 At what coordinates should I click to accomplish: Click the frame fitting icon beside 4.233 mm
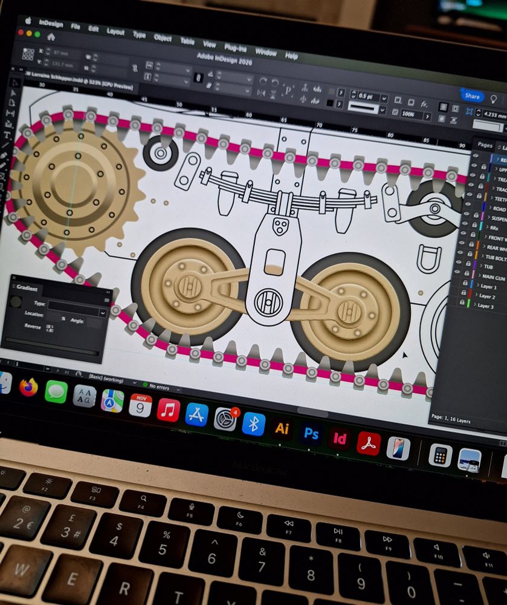[x=470, y=111]
